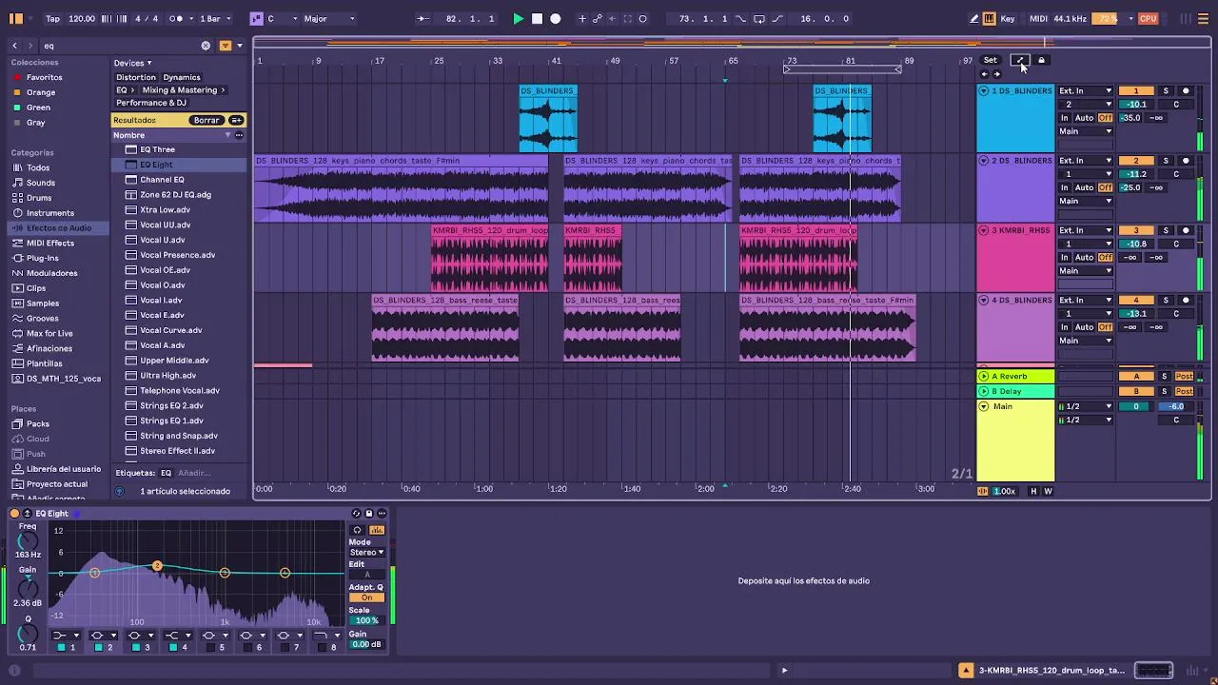Toggle EQ Eight audition headphone mode
The image size is (1218, 685).
pos(358,530)
